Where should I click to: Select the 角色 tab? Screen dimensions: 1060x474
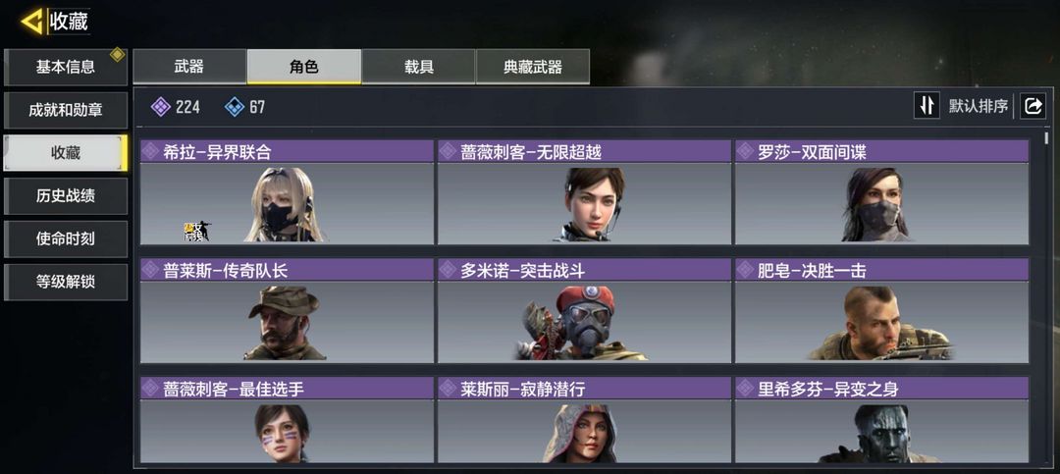(x=303, y=67)
